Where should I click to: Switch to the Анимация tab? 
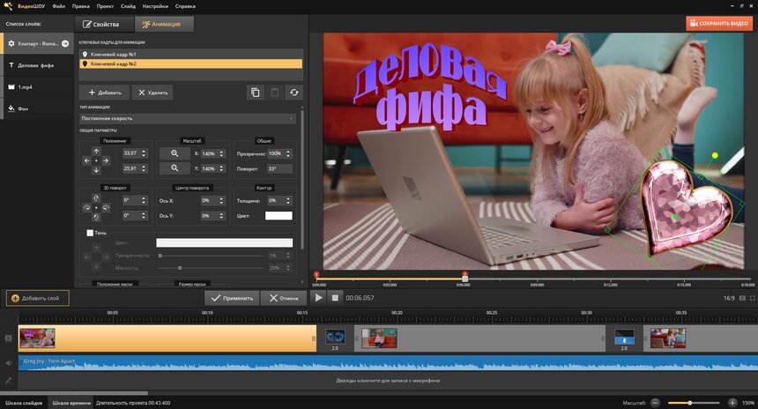point(164,24)
